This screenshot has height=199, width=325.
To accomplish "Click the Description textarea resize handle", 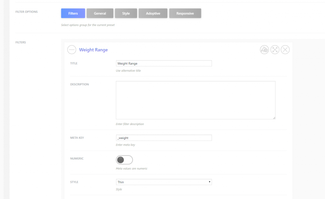I will pyautogui.click(x=274, y=118).
